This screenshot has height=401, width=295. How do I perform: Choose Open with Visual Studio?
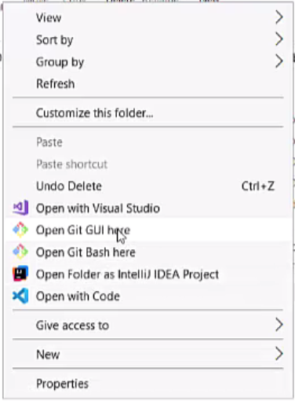pos(148,208)
